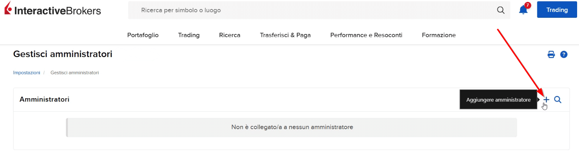Click the 'Non è collegato/a a nessun amministratore' message

click(x=292, y=127)
